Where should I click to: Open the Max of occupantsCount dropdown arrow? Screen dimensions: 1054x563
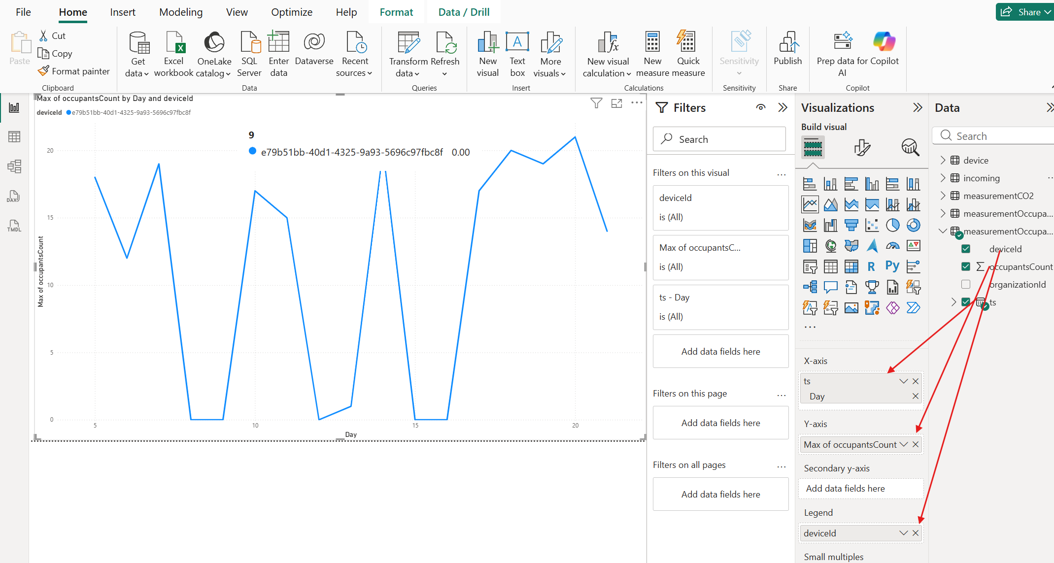(903, 444)
